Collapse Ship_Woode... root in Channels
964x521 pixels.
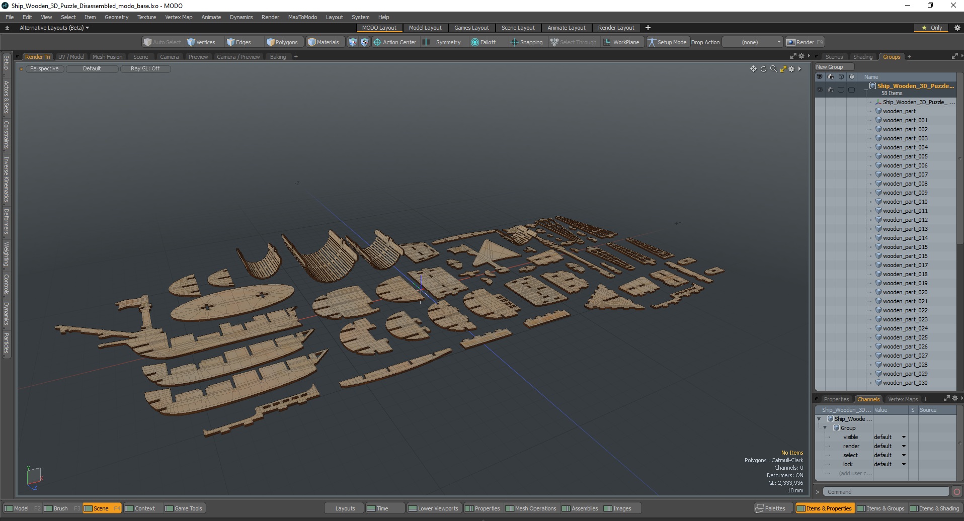point(819,419)
